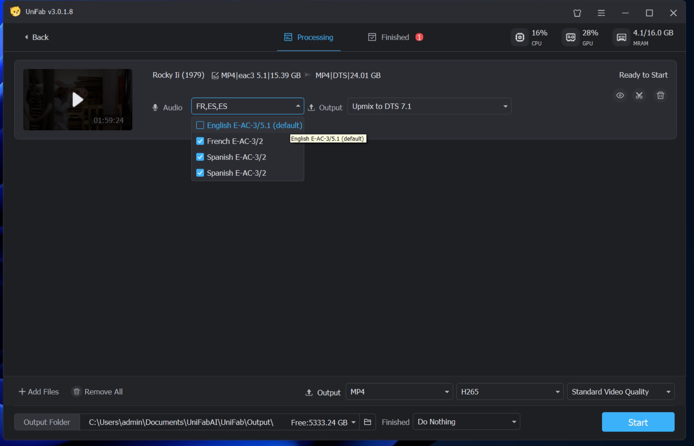Browse output folder with folder icon
This screenshot has width=694, height=446.
pyautogui.click(x=368, y=422)
